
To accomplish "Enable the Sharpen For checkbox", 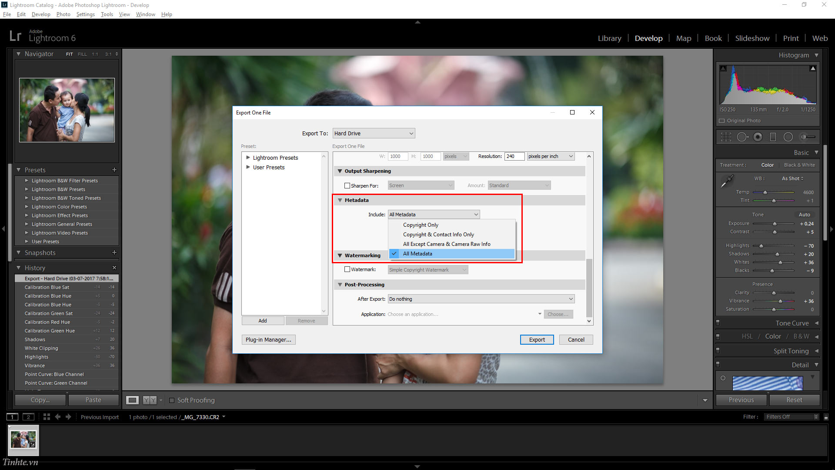I will [x=347, y=186].
